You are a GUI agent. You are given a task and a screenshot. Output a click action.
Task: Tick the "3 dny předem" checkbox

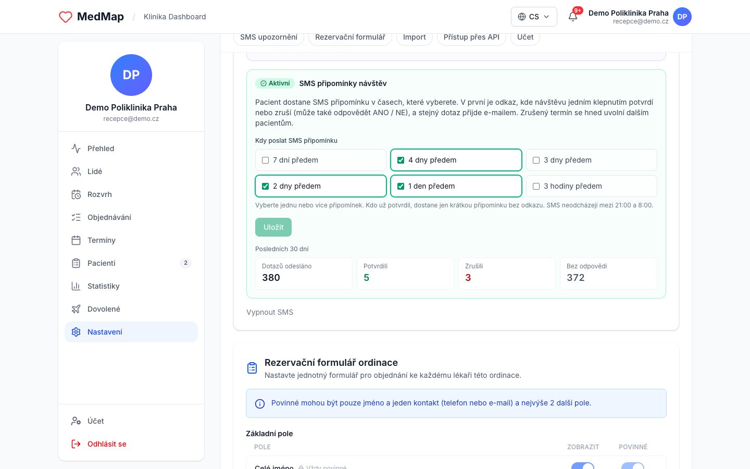(536, 161)
